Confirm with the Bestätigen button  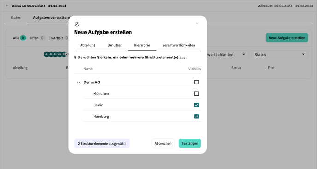point(190,143)
